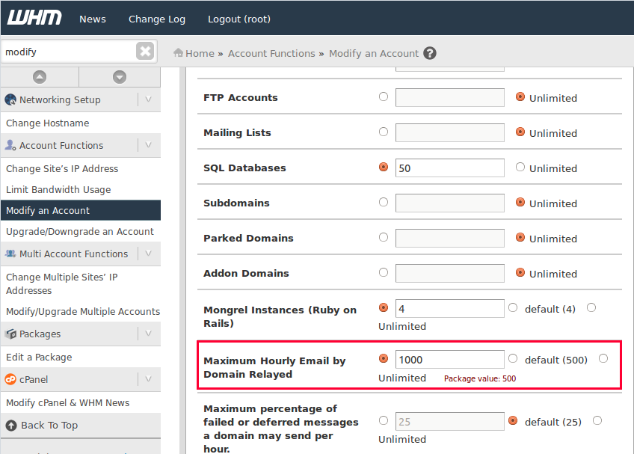Click the sidebar scroll up arrow icon

pos(40,77)
